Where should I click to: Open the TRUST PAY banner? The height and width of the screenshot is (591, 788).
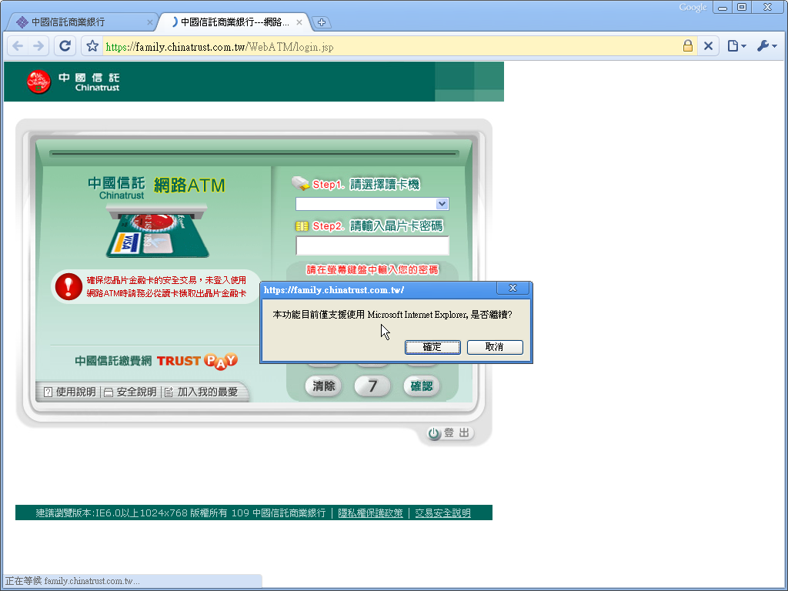[x=156, y=361]
